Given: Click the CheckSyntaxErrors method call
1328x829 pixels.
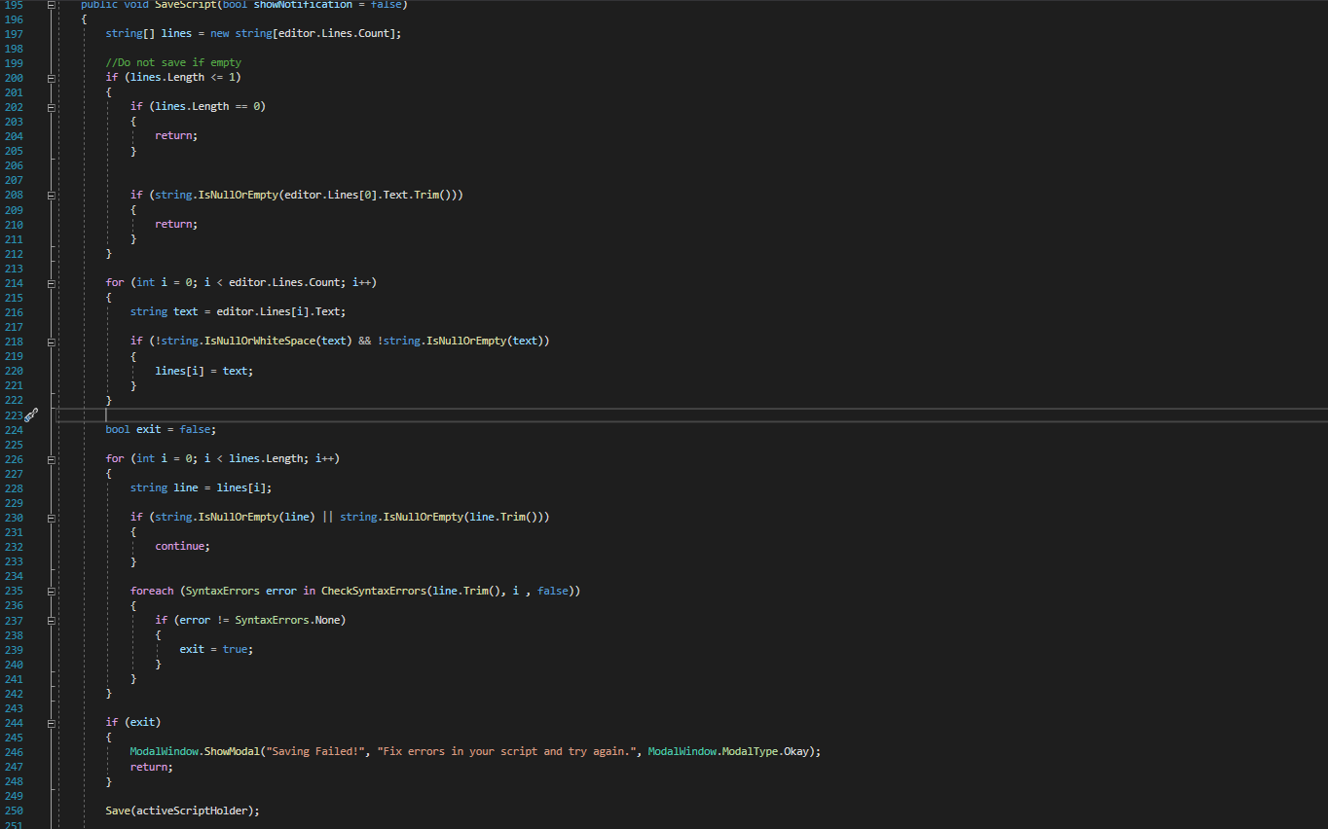Looking at the screenshot, I should 373,591.
